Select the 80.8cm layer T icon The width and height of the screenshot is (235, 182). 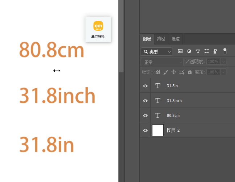tap(158, 115)
